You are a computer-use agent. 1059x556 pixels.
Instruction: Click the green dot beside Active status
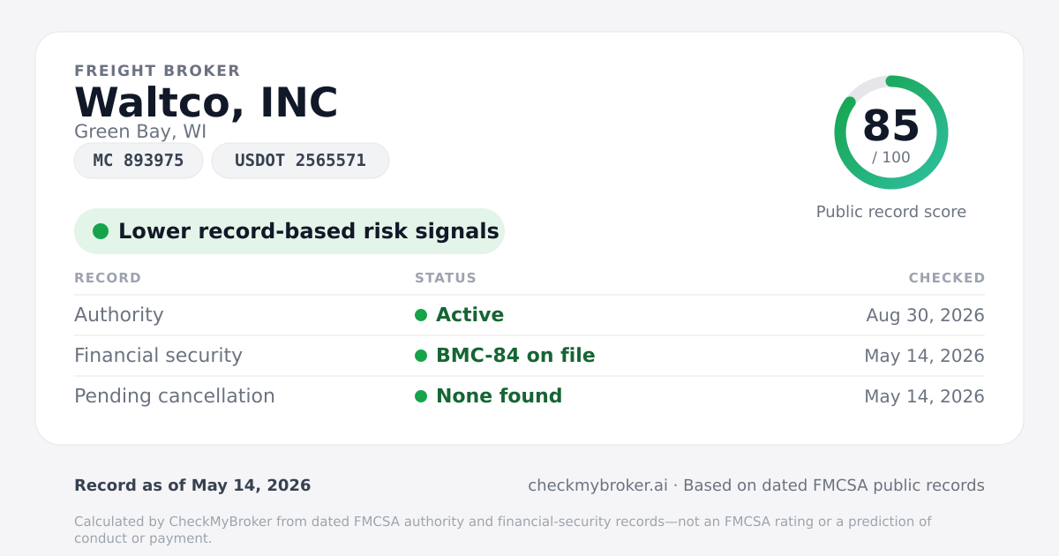click(x=421, y=315)
